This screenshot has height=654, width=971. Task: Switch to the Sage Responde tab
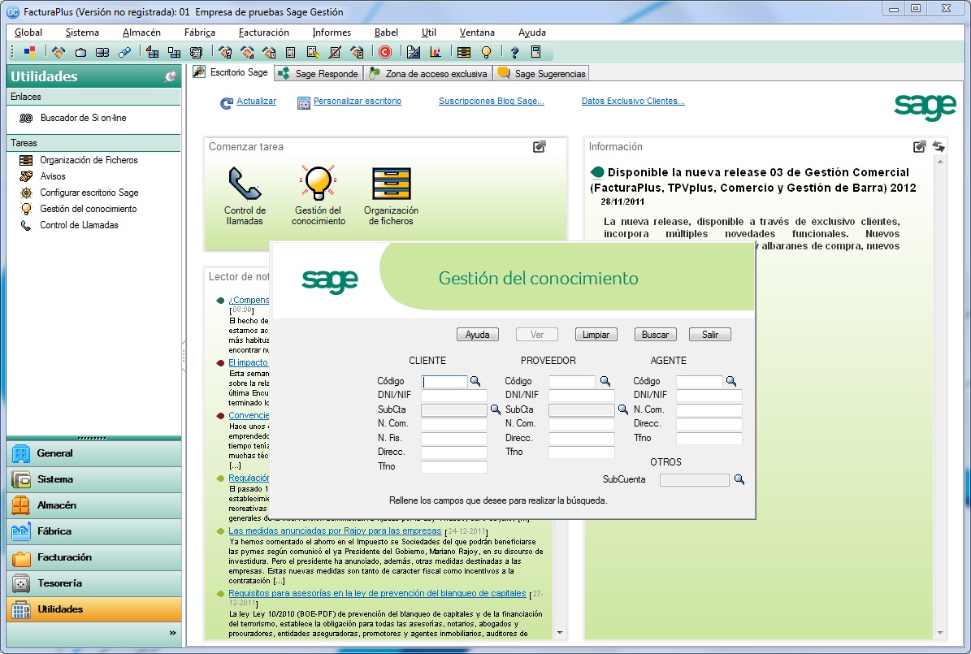tap(319, 74)
